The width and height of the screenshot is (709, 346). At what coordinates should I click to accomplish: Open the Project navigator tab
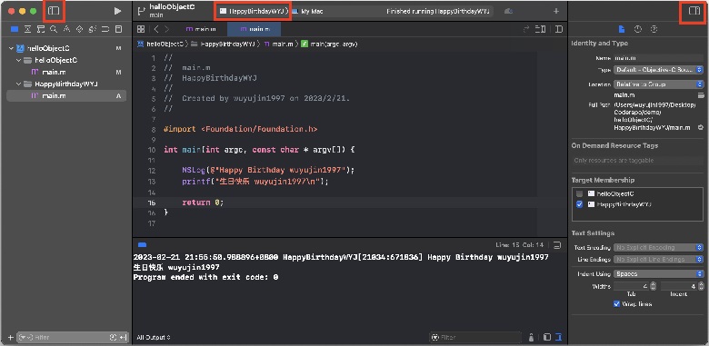pos(15,29)
